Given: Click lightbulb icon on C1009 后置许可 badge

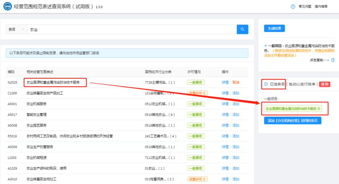Looking at the screenshot, I should [x=205, y=93].
